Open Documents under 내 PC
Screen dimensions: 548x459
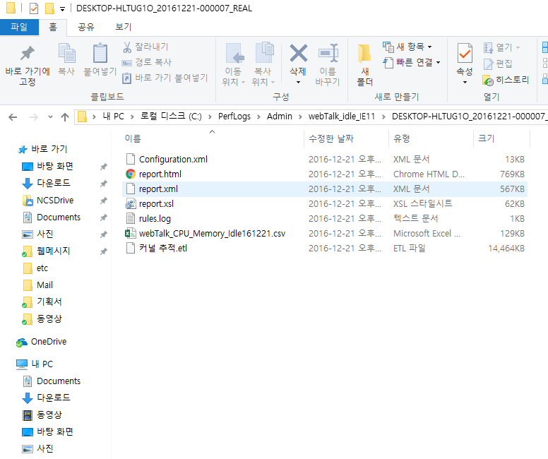[x=52, y=381]
